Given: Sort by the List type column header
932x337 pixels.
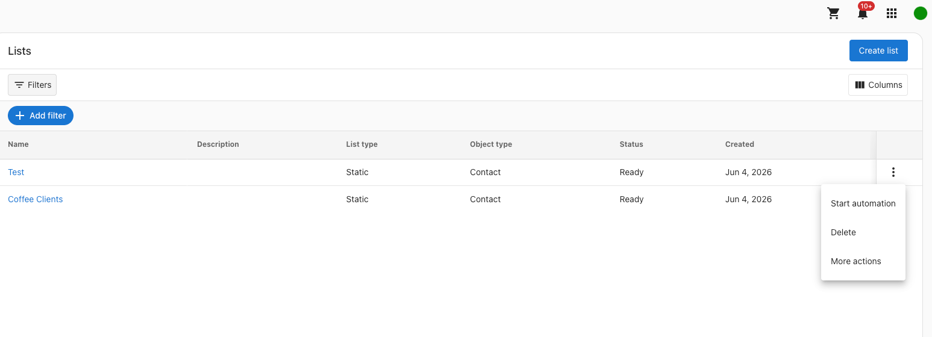Looking at the screenshot, I should pos(362,144).
